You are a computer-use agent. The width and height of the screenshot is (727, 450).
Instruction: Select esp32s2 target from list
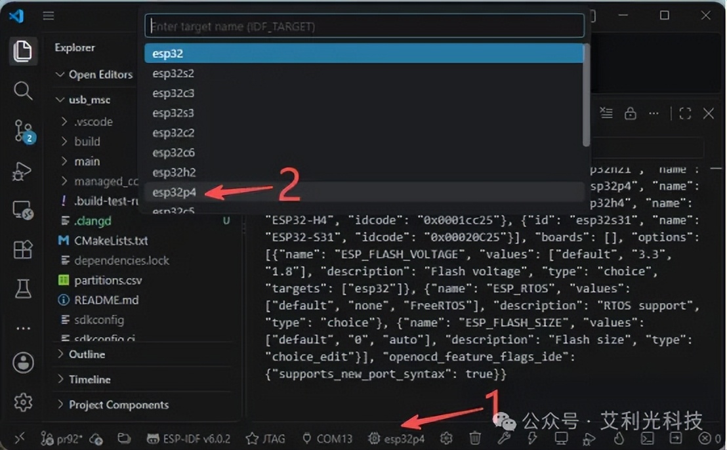coord(364,73)
